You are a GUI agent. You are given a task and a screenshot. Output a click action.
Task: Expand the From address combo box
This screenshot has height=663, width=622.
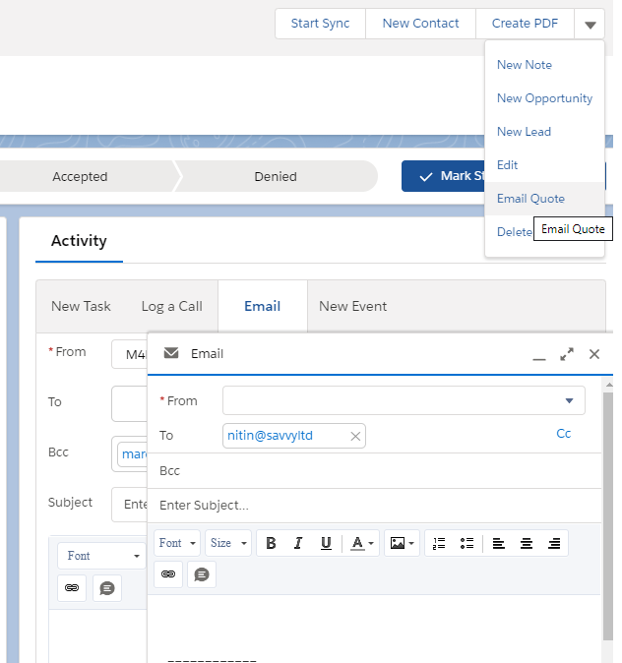coord(404,400)
